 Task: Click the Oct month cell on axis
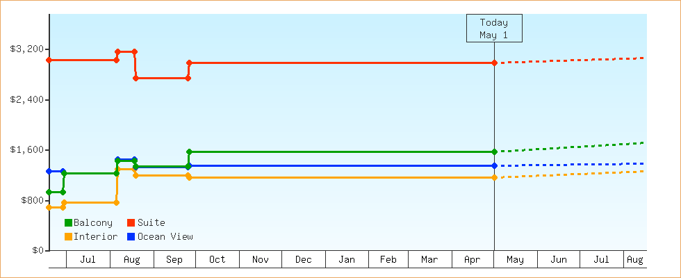pos(217,259)
